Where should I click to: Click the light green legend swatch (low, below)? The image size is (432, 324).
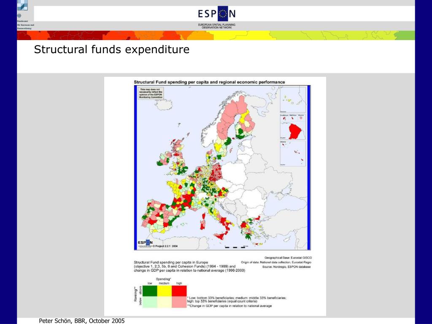tap(150, 302)
